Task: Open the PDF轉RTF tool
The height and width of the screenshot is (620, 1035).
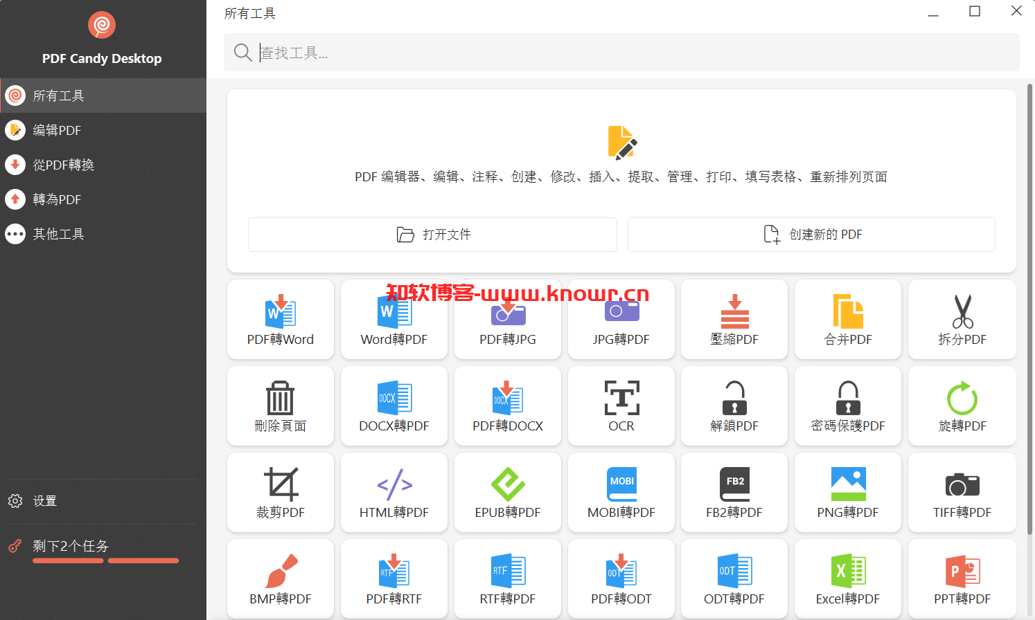Action: click(x=394, y=578)
